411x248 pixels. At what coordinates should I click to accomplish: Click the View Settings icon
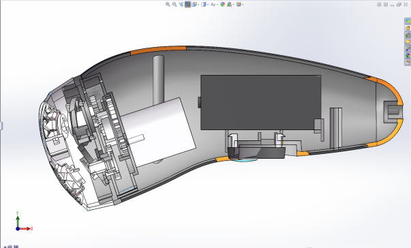click(x=239, y=5)
